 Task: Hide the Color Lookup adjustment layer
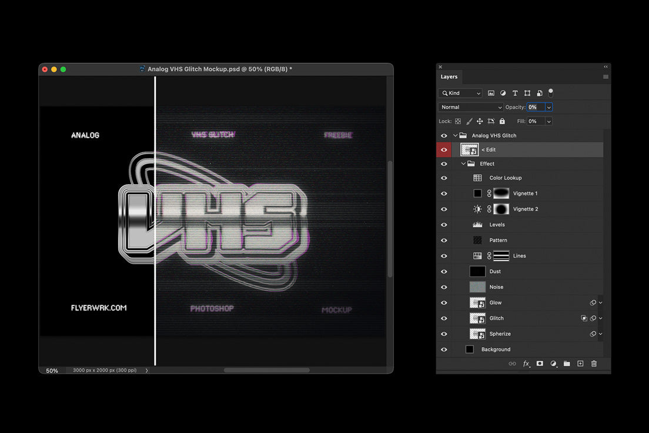[444, 178]
